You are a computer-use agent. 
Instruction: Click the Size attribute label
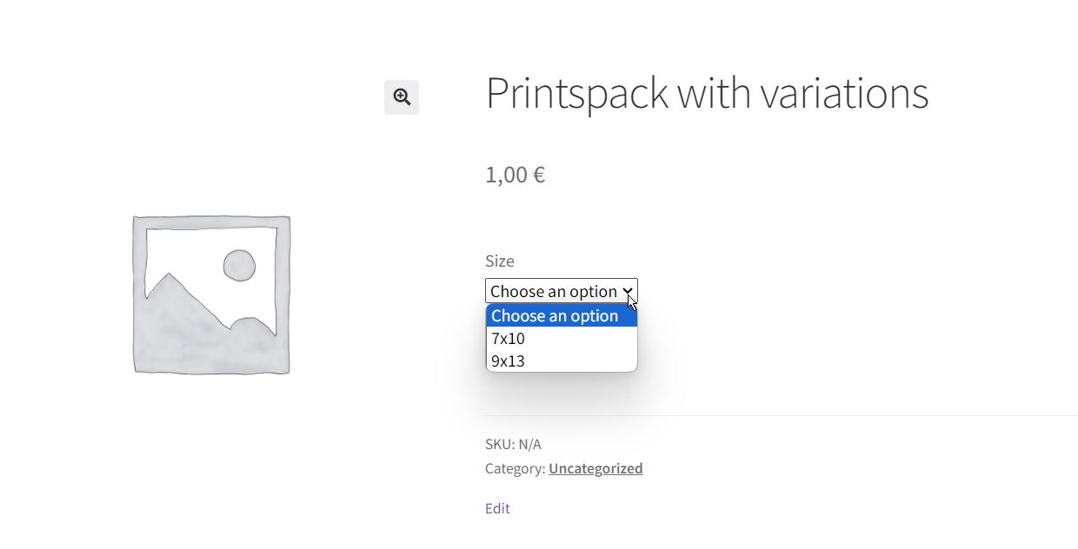[500, 261]
